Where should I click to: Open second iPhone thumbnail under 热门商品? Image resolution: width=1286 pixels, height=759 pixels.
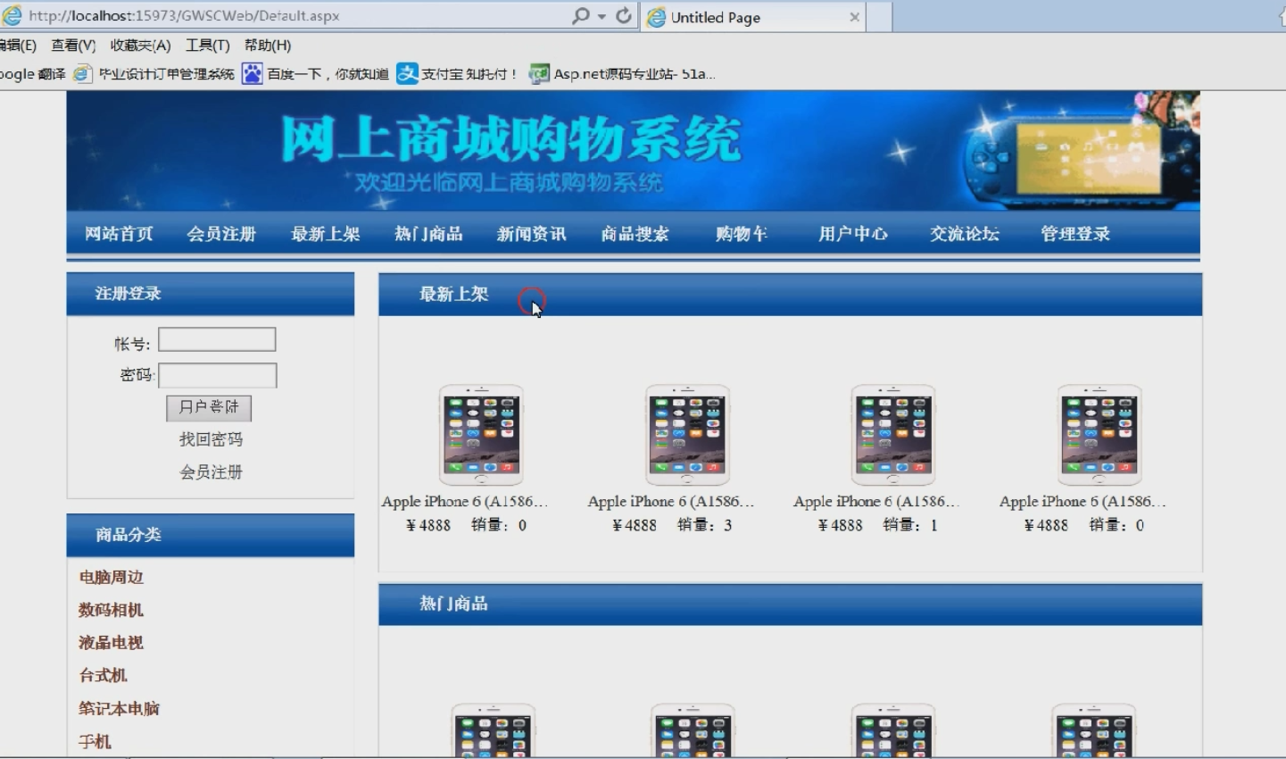(693, 730)
